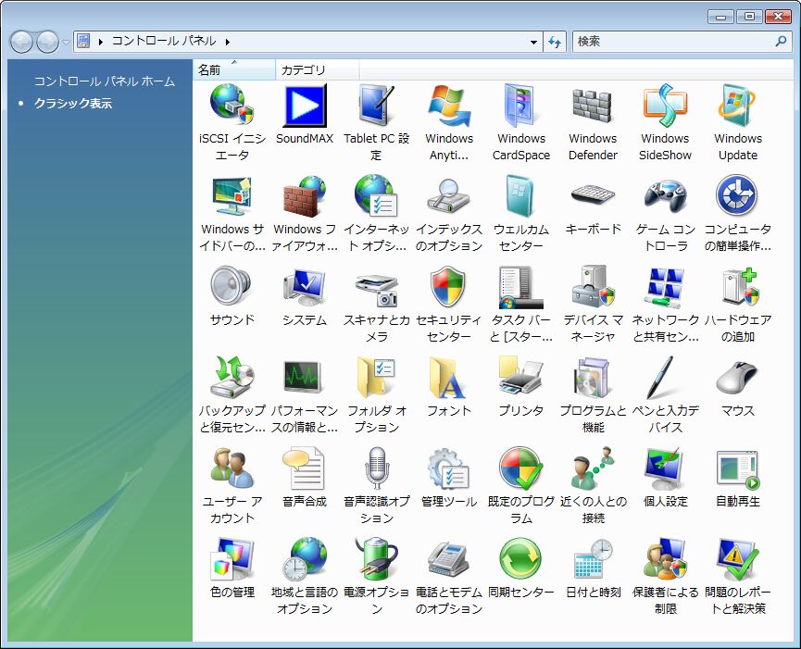This screenshot has height=649, width=801.
Task: Open サウンド settings icon
Action: click(232, 286)
